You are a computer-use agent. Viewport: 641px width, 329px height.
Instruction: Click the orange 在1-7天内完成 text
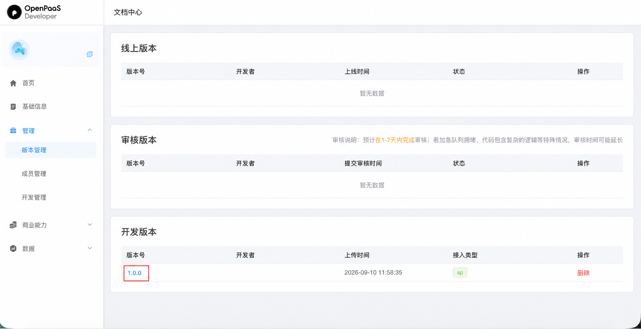[395, 140]
